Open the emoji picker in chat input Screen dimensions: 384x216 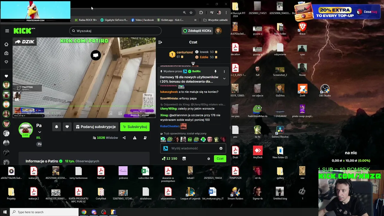click(221, 148)
